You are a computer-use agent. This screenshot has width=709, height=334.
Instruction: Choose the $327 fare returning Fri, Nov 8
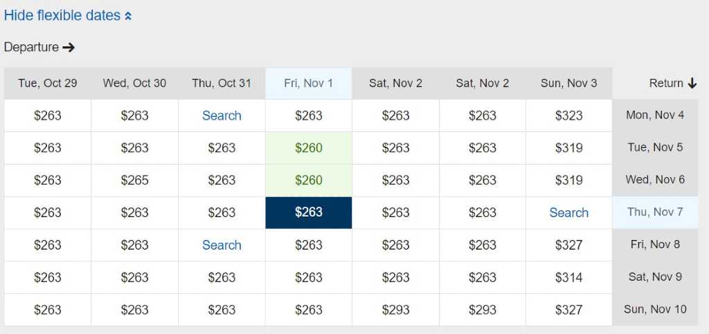pos(568,245)
